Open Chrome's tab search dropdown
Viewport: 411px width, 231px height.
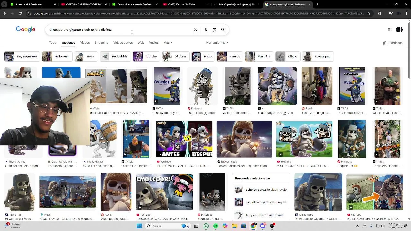(x=5, y=4)
